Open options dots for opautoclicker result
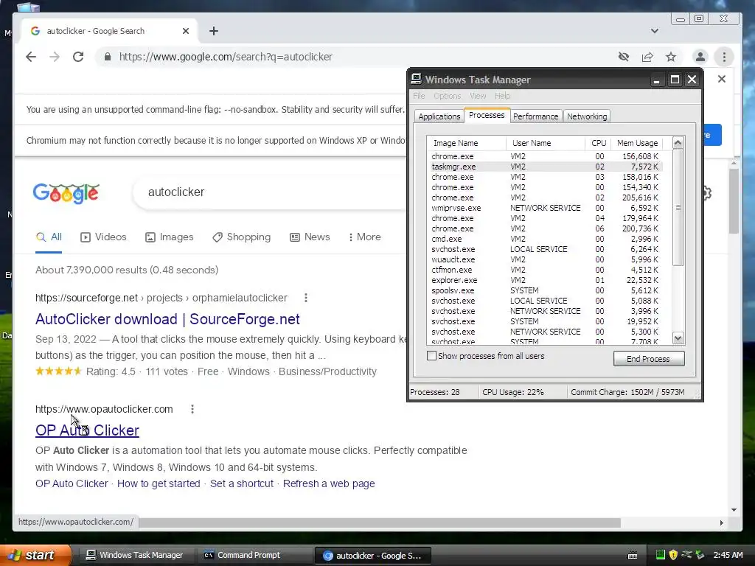The height and width of the screenshot is (566, 755). pyautogui.click(x=192, y=409)
